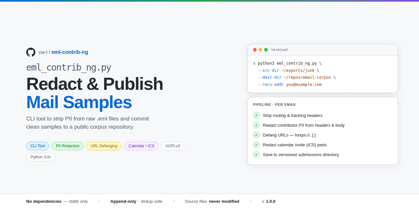Click Strip routing & tracking headers text
This screenshot has width=419, height=209.
(293, 116)
